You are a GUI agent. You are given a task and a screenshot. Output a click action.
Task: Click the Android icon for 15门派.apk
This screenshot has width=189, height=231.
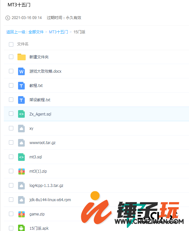click(21, 228)
